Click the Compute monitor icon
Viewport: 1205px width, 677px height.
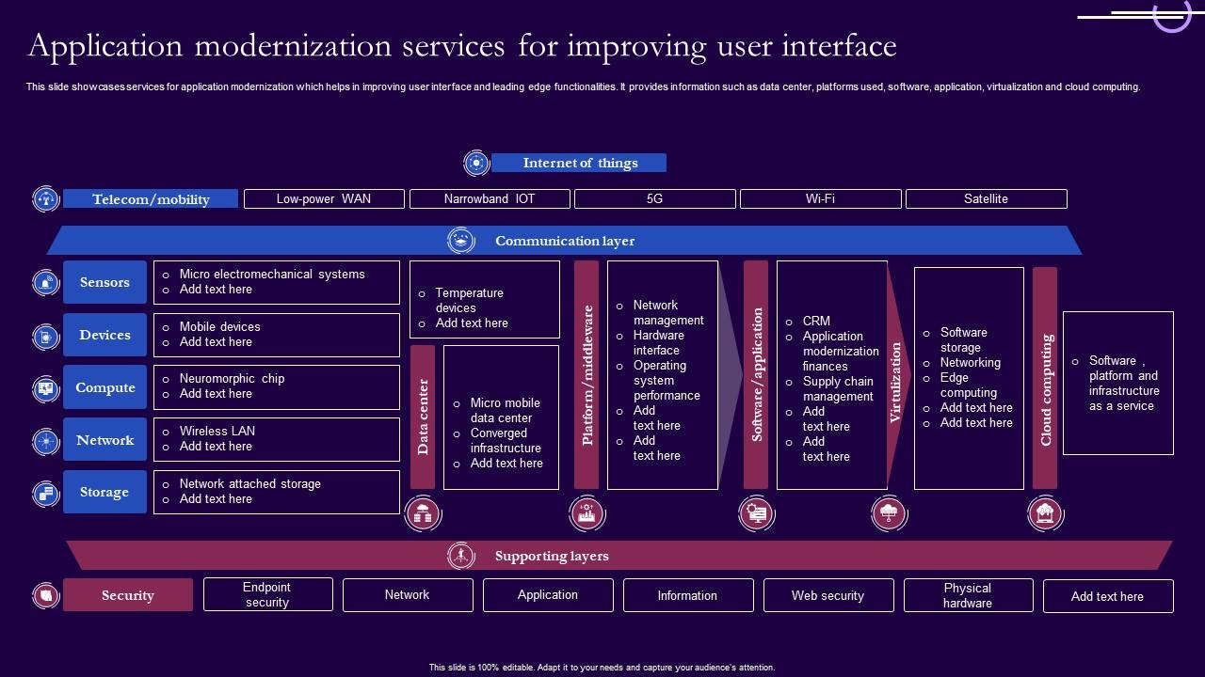point(45,387)
